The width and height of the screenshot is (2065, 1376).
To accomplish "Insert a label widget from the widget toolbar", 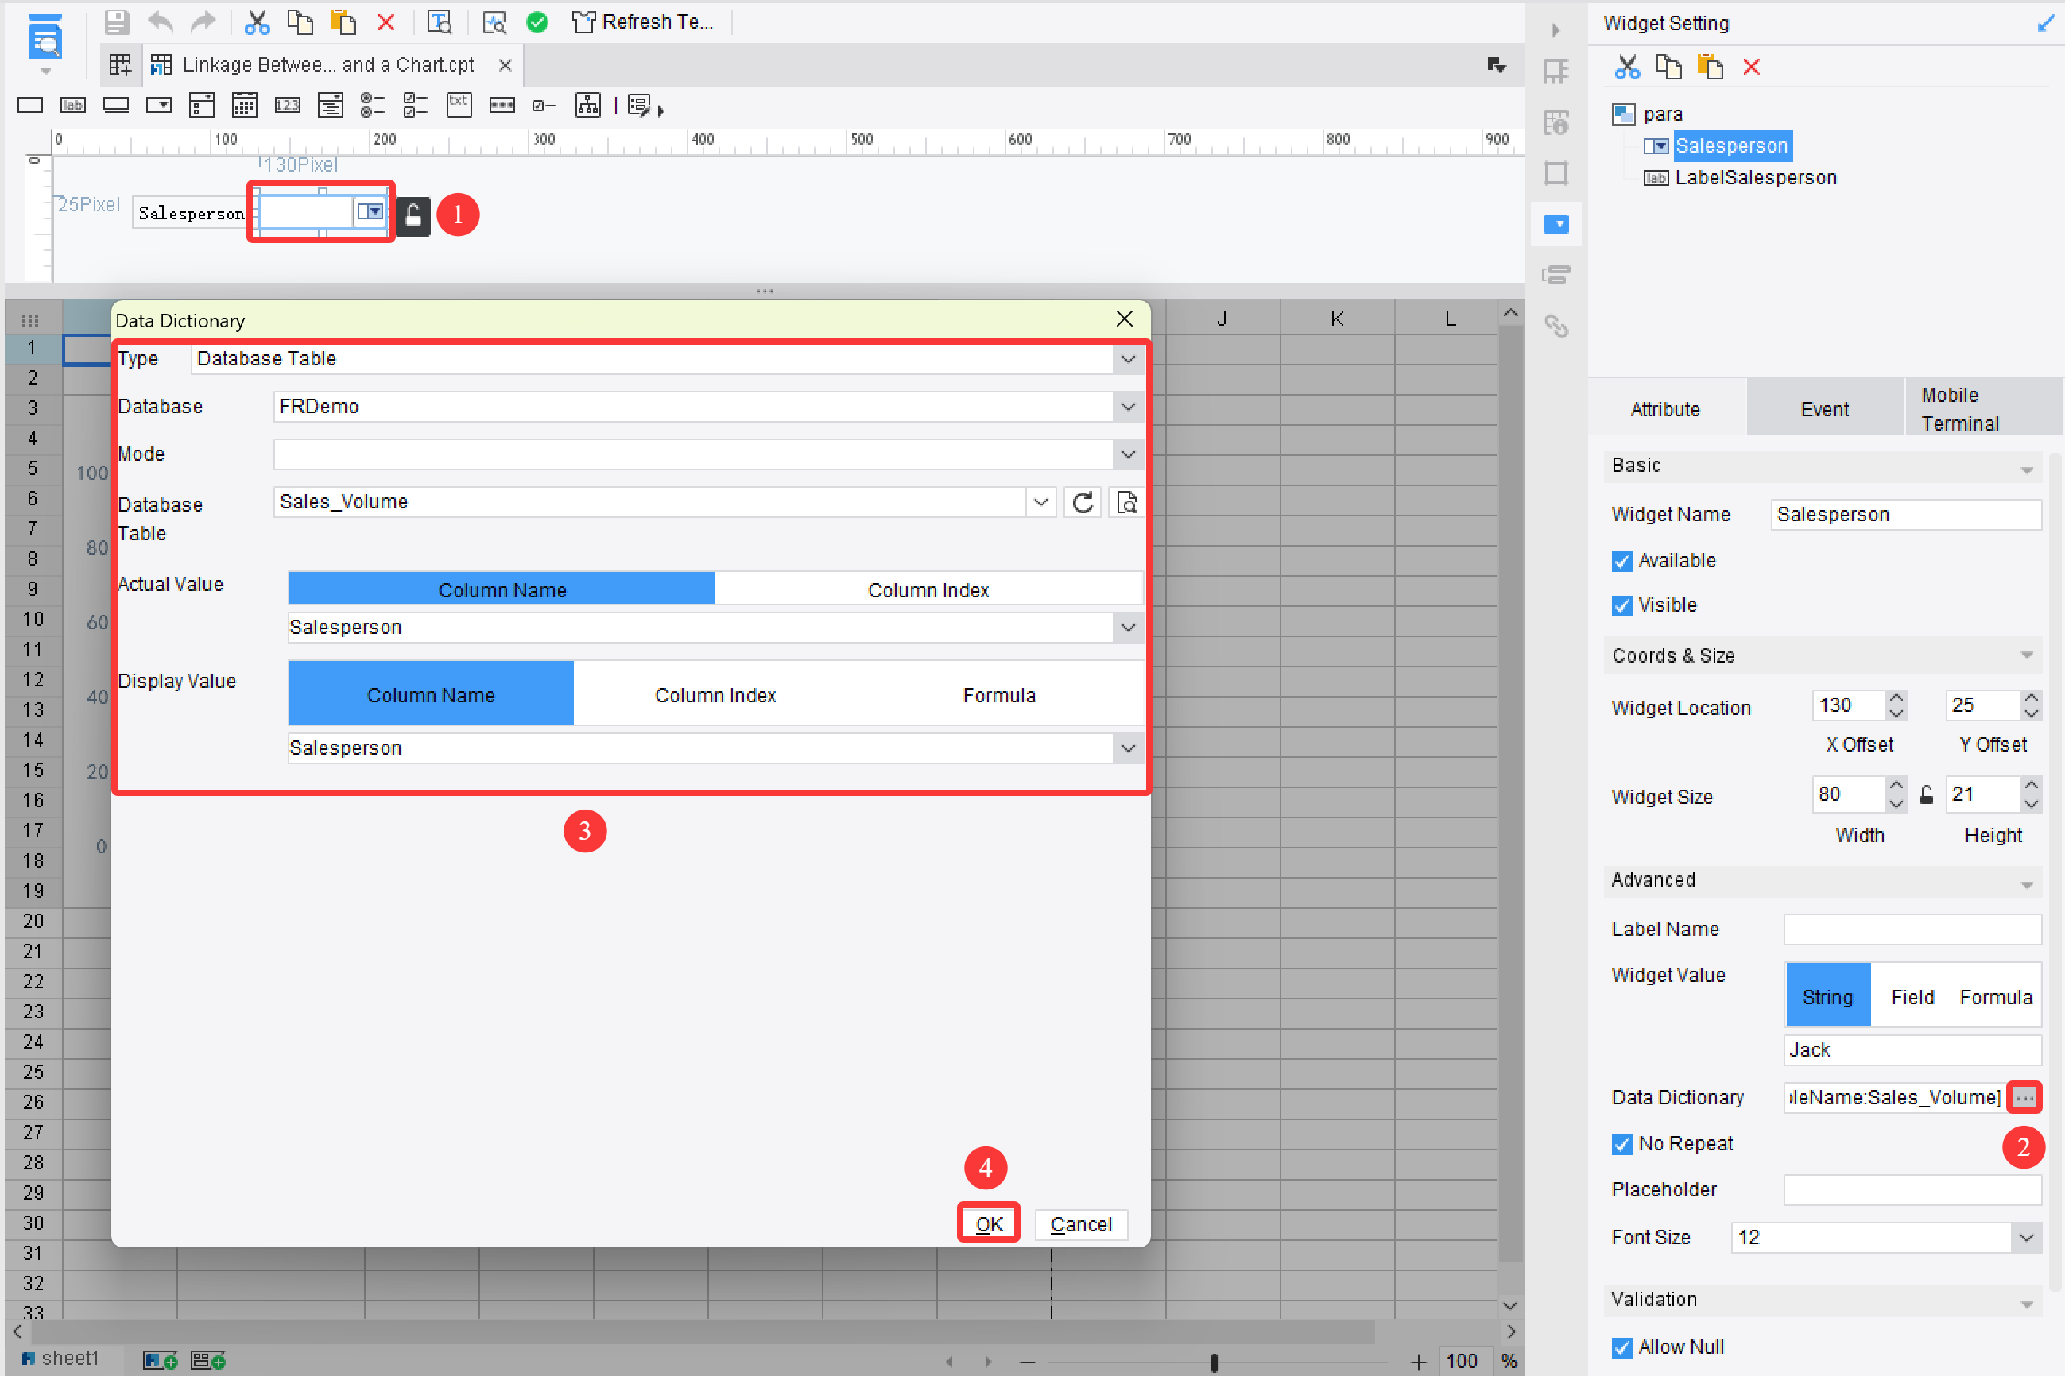I will (73, 104).
